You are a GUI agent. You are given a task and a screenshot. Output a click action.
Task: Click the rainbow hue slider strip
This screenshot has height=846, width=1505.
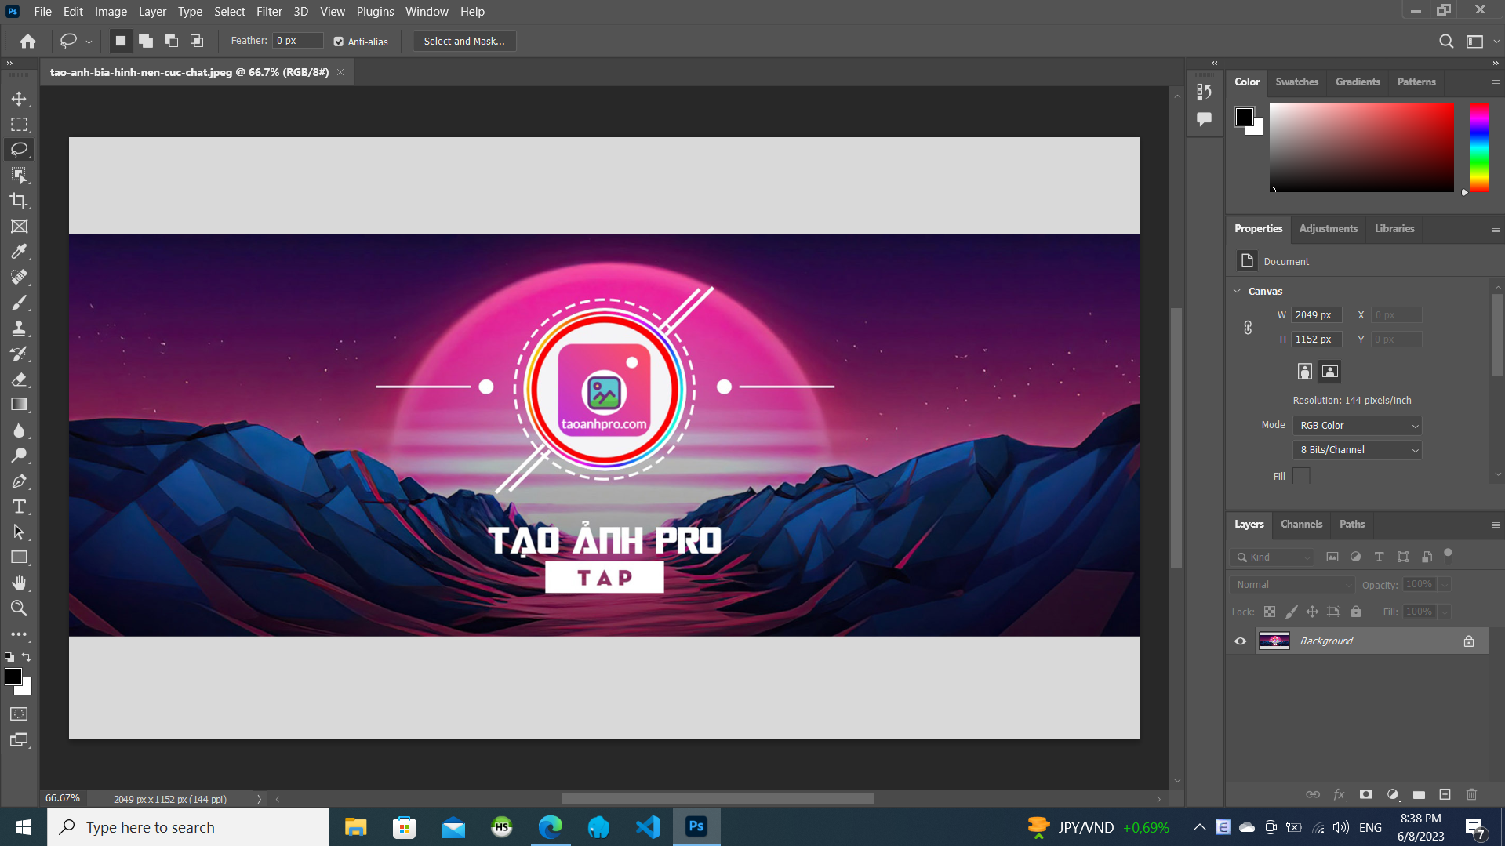pos(1479,147)
